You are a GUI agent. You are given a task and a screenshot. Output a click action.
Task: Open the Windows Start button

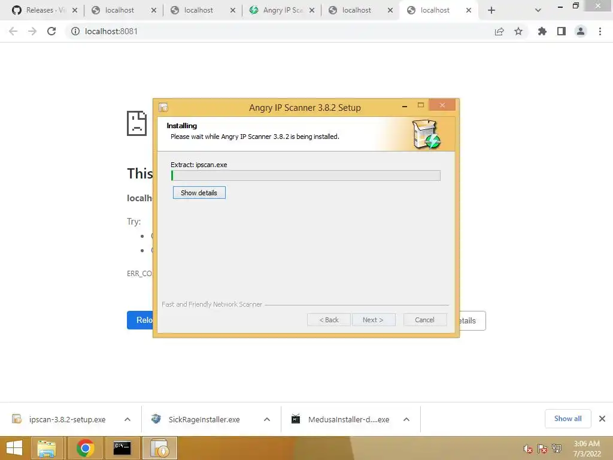tap(14, 448)
